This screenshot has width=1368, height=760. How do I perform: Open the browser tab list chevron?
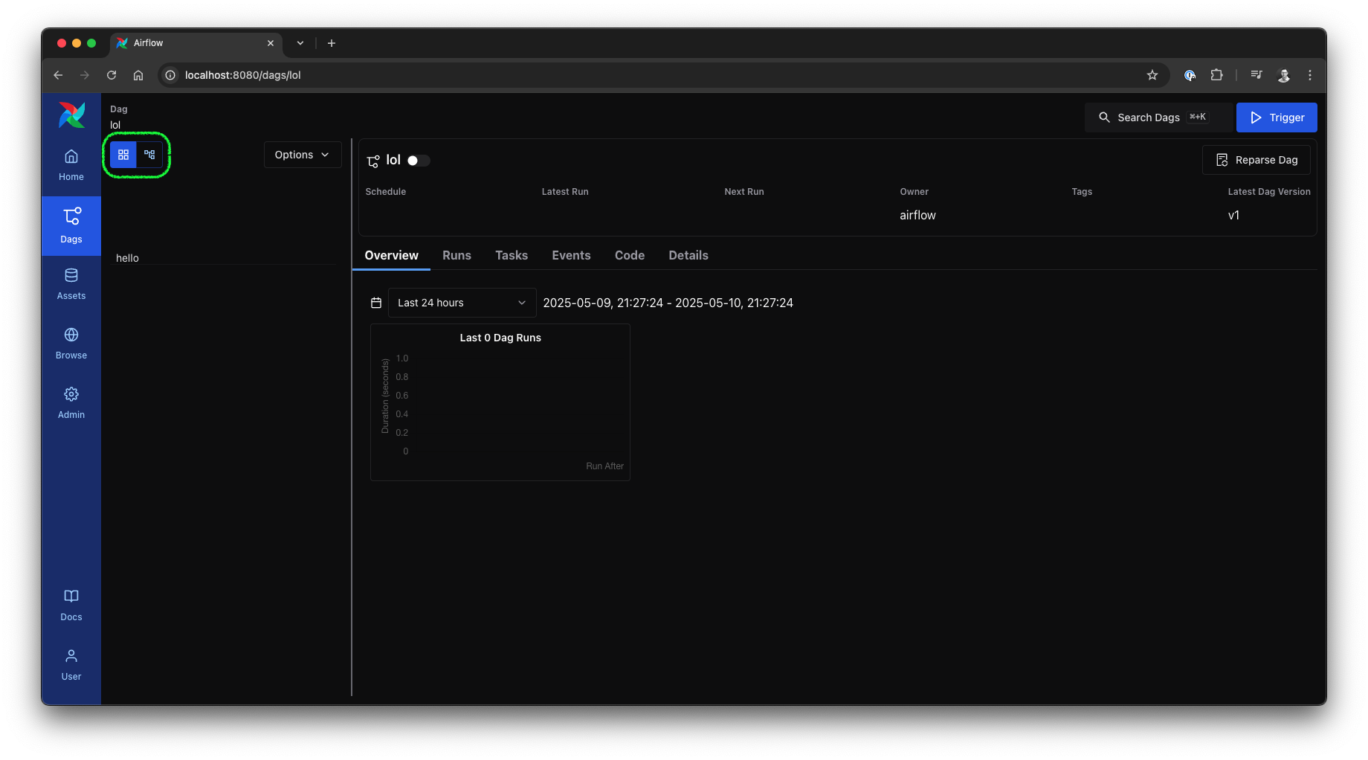(300, 43)
